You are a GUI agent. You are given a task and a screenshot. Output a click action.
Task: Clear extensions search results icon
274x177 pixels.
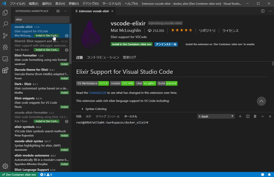tap(58, 11)
